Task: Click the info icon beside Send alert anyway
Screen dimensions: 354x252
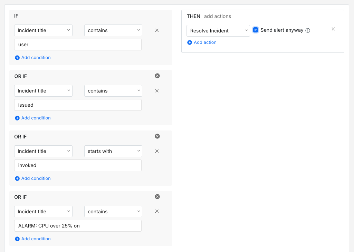Action: point(307,30)
